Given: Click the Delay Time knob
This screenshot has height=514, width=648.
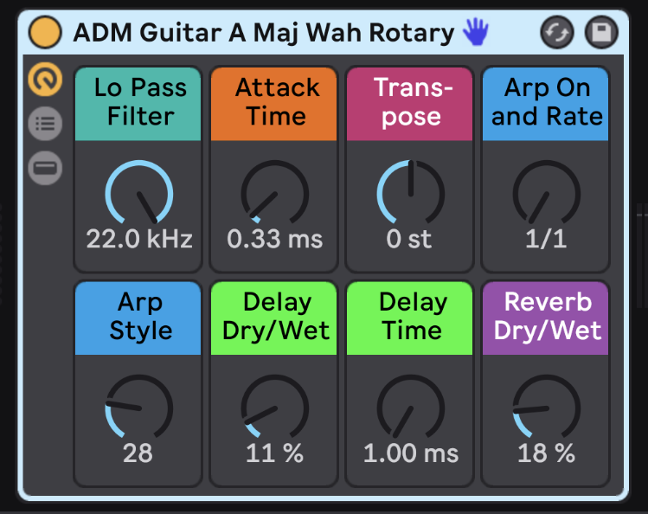Looking at the screenshot, I should pyautogui.click(x=411, y=408).
